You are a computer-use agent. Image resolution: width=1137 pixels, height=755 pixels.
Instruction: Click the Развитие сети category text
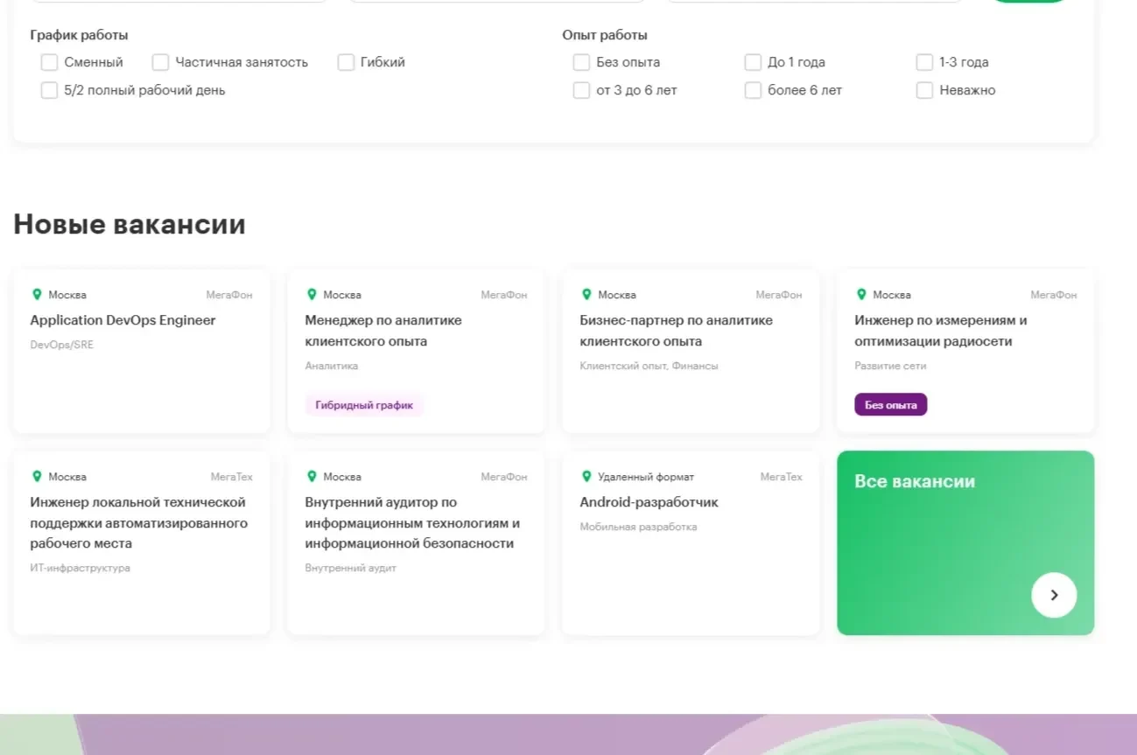point(890,366)
